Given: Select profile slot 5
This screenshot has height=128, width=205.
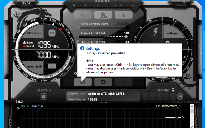Looking at the screenshot, I should (173, 97).
